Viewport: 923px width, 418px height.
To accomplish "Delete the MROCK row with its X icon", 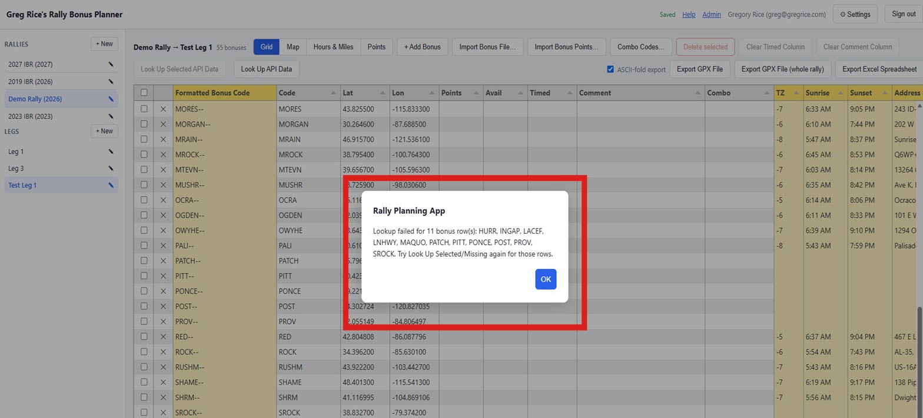I will tap(163, 155).
